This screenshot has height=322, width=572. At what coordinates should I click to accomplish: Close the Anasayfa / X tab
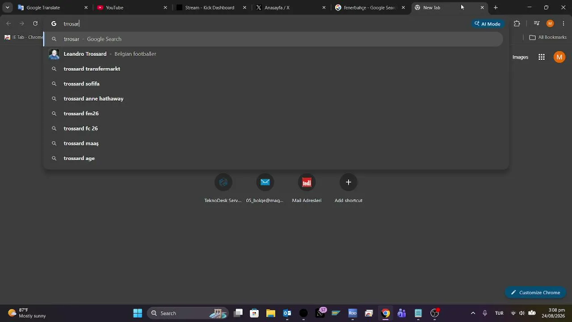pos(324,8)
